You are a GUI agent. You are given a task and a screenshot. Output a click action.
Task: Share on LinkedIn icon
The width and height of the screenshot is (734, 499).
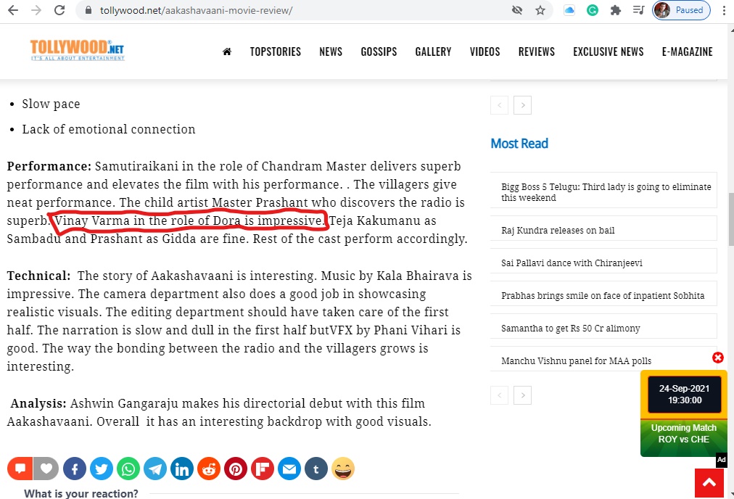182,469
